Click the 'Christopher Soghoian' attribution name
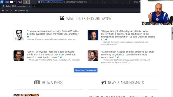Image resolution: width=173 pixels, height=97 pixels. [x=112, y=60]
